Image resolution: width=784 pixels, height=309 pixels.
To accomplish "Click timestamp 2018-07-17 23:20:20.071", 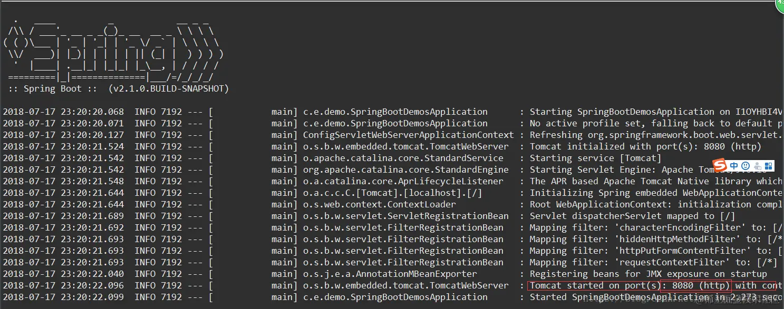I will point(63,123).
